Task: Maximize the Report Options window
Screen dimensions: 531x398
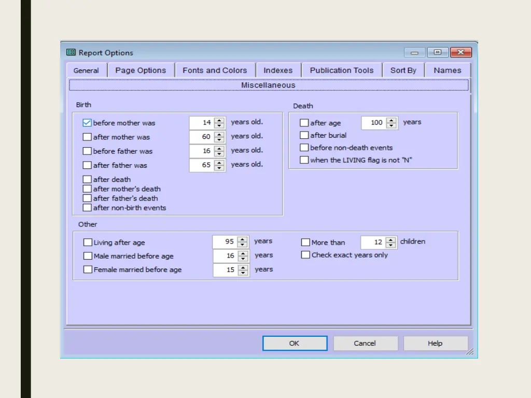Action: pyautogui.click(x=438, y=52)
